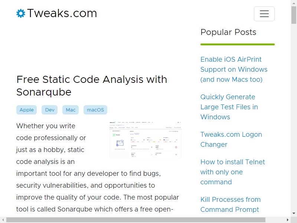This screenshot has width=297, height=223.
Task: Click the vertical scrollbar down arrow
Action: pos(294,213)
